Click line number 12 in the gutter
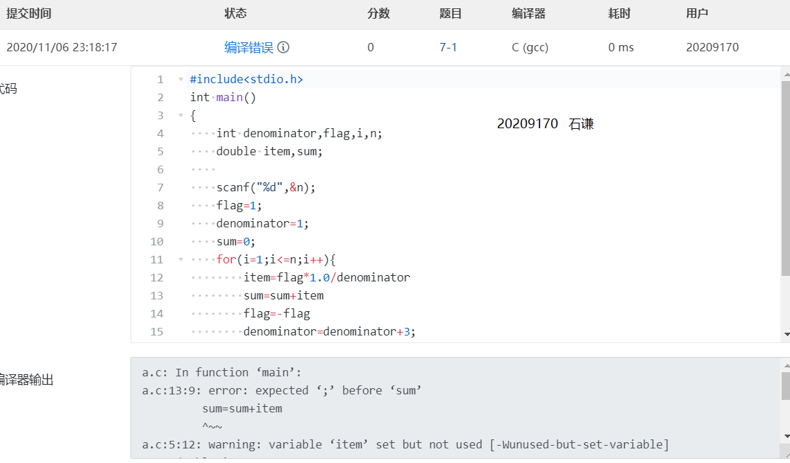This screenshot has height=463, width=790. point(157,278)
